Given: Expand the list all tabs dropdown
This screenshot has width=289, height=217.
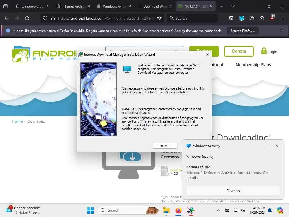Looking at the screenshot, I should click(233, 6).
